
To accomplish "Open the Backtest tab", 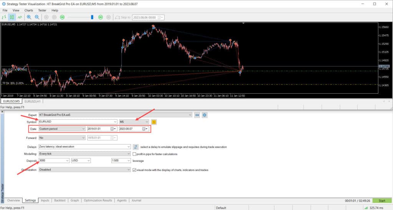I will click(60, 200).
